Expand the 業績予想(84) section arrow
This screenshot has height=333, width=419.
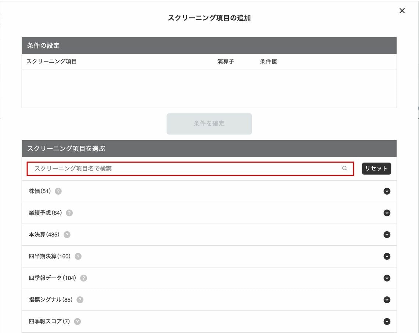click(387, 213)
